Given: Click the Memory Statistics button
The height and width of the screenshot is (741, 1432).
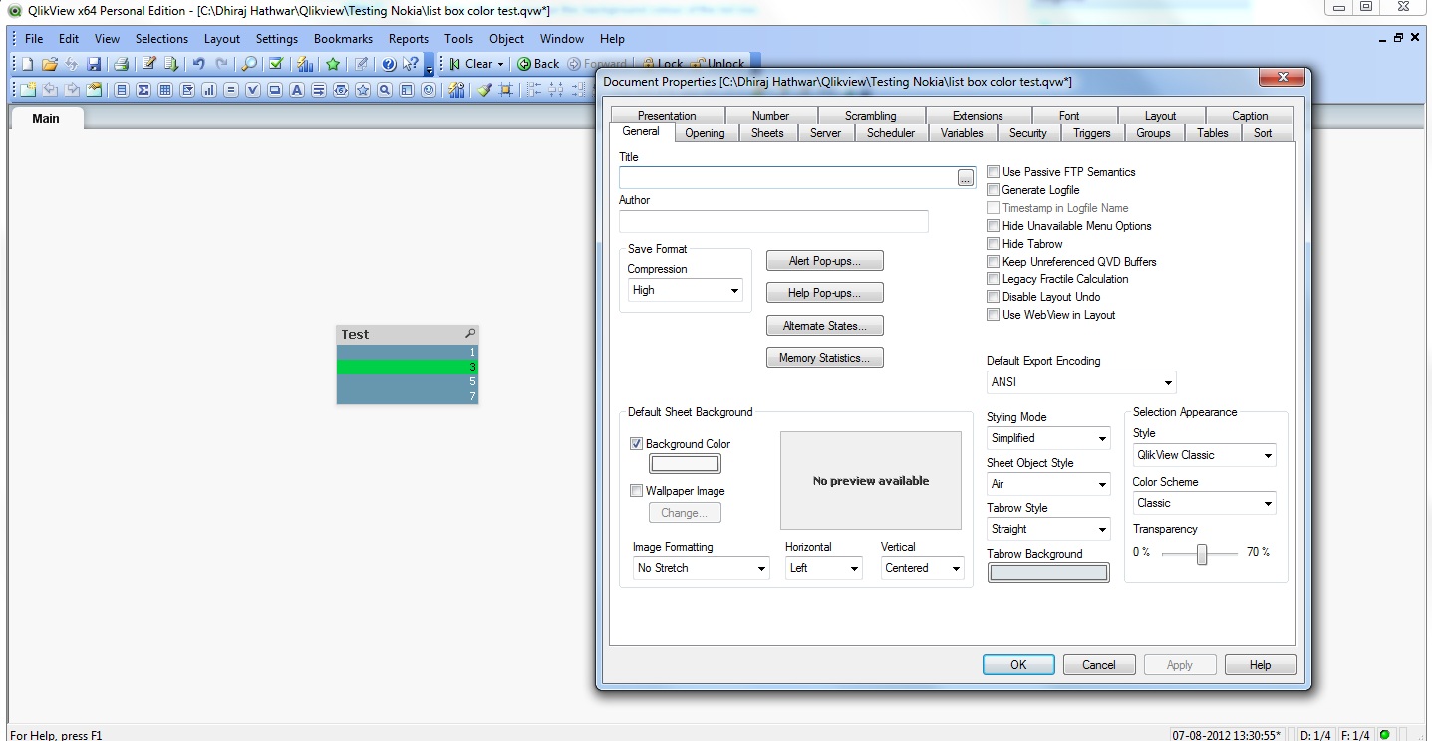Looking at the screenshot, I should (x=824, y=358).
